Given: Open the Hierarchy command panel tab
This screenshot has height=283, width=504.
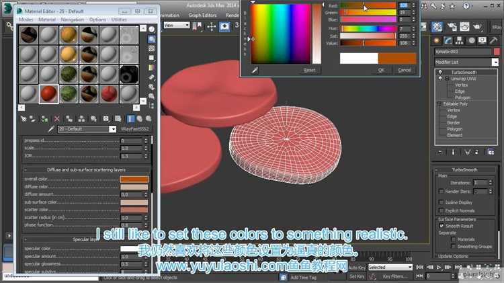Looking at the screenshot, I should tap(459, 40).
